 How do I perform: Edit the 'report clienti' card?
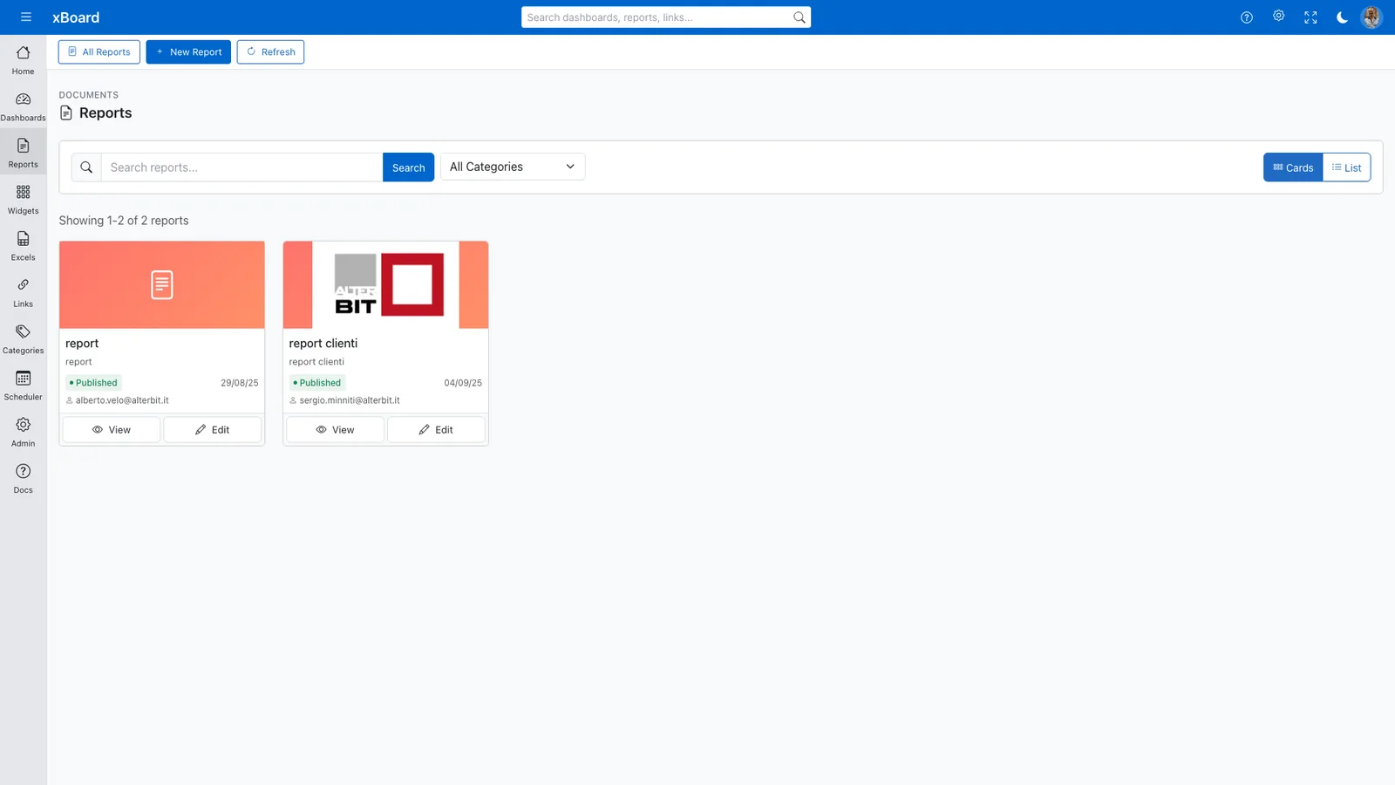(436, 430)
